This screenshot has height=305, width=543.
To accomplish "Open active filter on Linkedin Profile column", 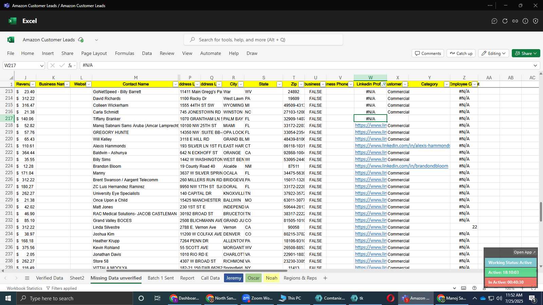I will 383,84.
